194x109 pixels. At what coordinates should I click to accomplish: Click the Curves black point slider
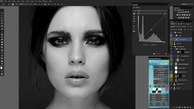(x=139, y=42)
